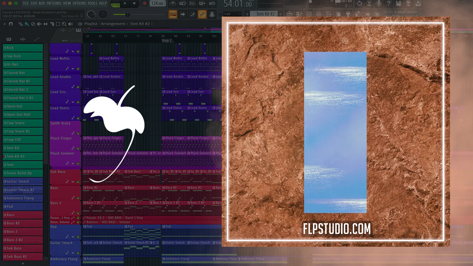Screen dimensions: 473x266
Task: Click the song position slider
Action: pos(139,14)
